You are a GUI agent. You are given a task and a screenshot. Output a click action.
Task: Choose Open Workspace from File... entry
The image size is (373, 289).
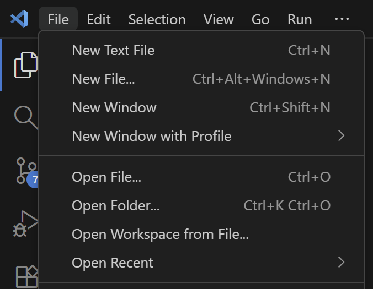(160, 234)
